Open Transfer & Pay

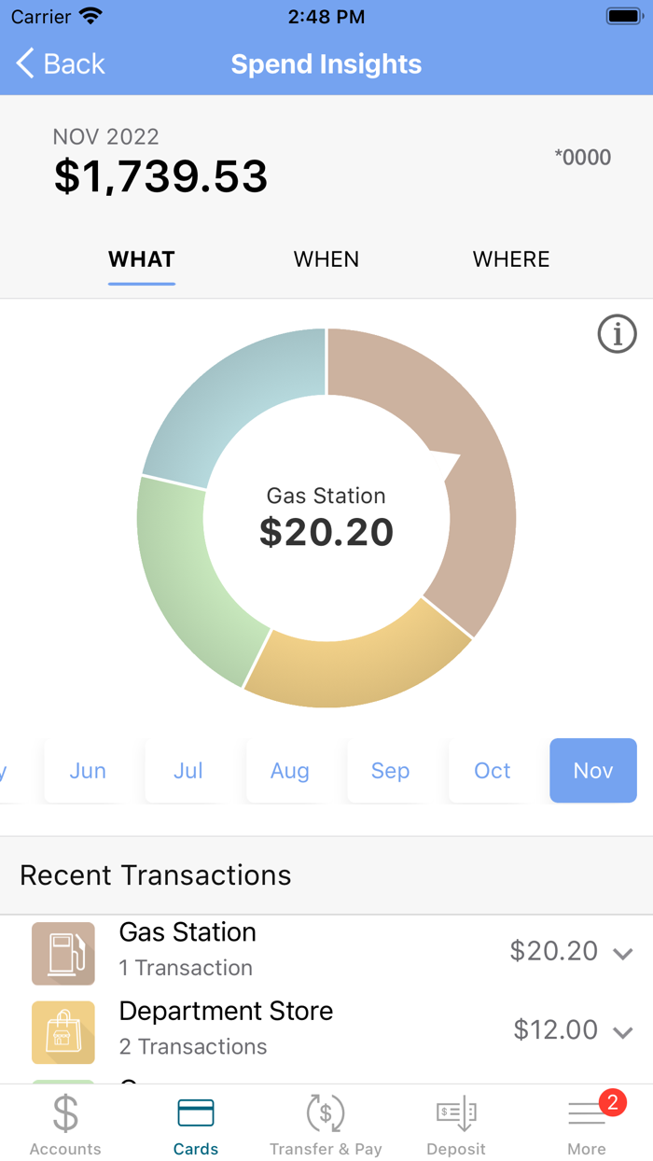326,1123
